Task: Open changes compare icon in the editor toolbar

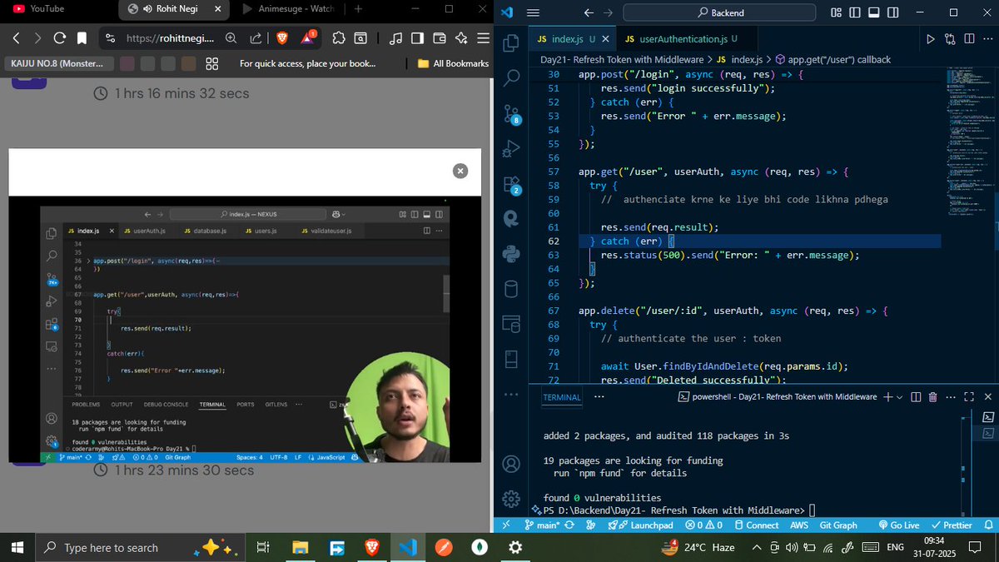Action: pyautogui.click(x=950, y=39)
